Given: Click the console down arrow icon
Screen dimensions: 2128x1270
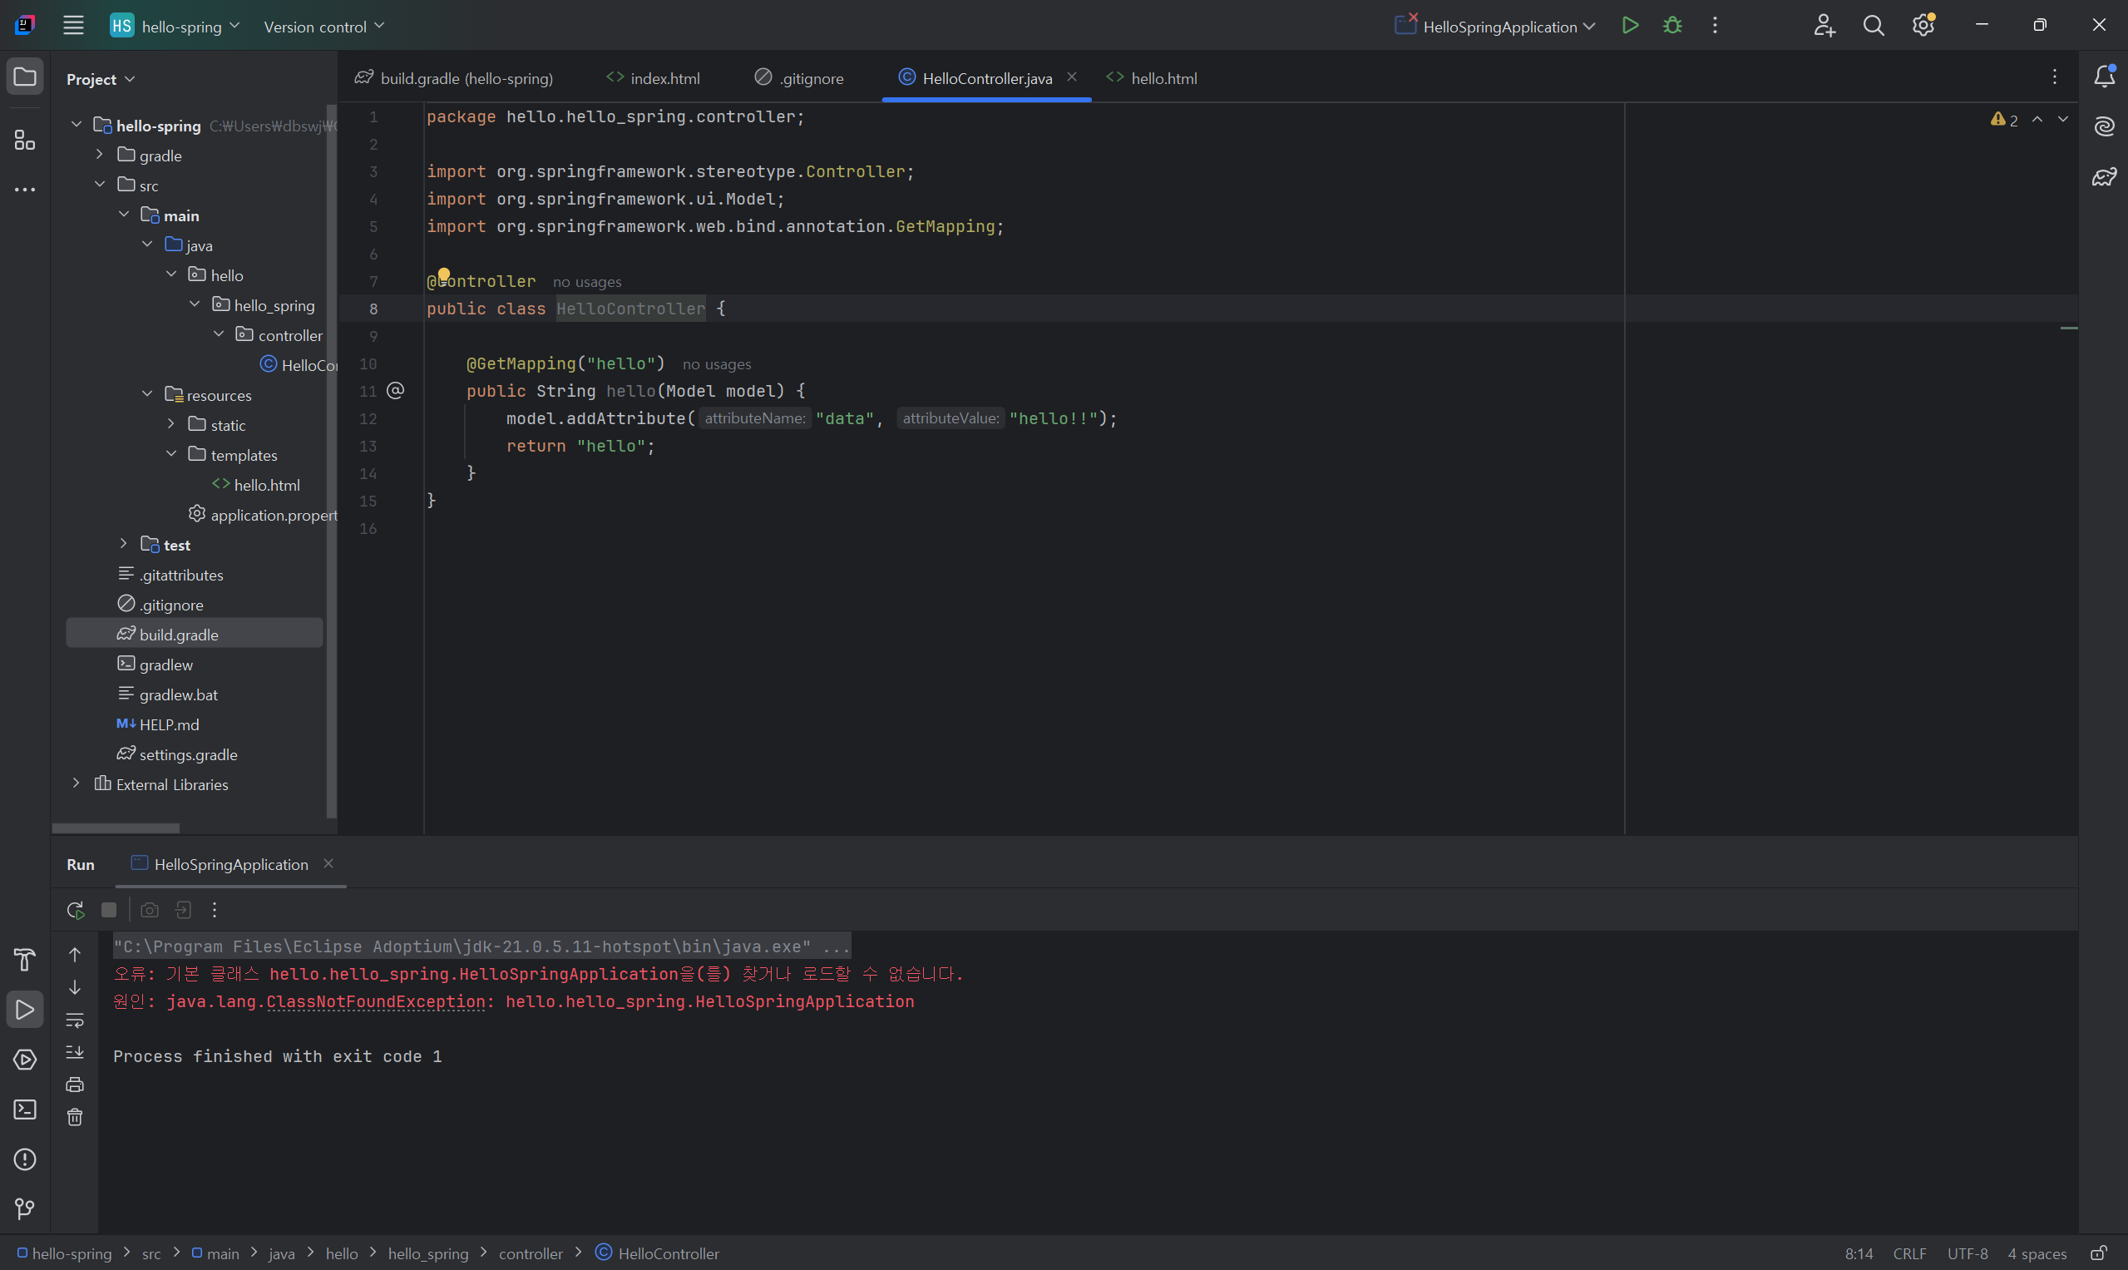Looking at the screenshot, I should pyautogui.click(x=75, y=986).
